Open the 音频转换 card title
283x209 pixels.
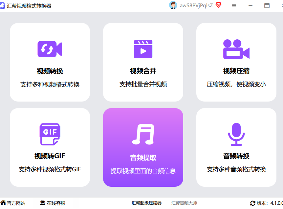pos(236,156)
